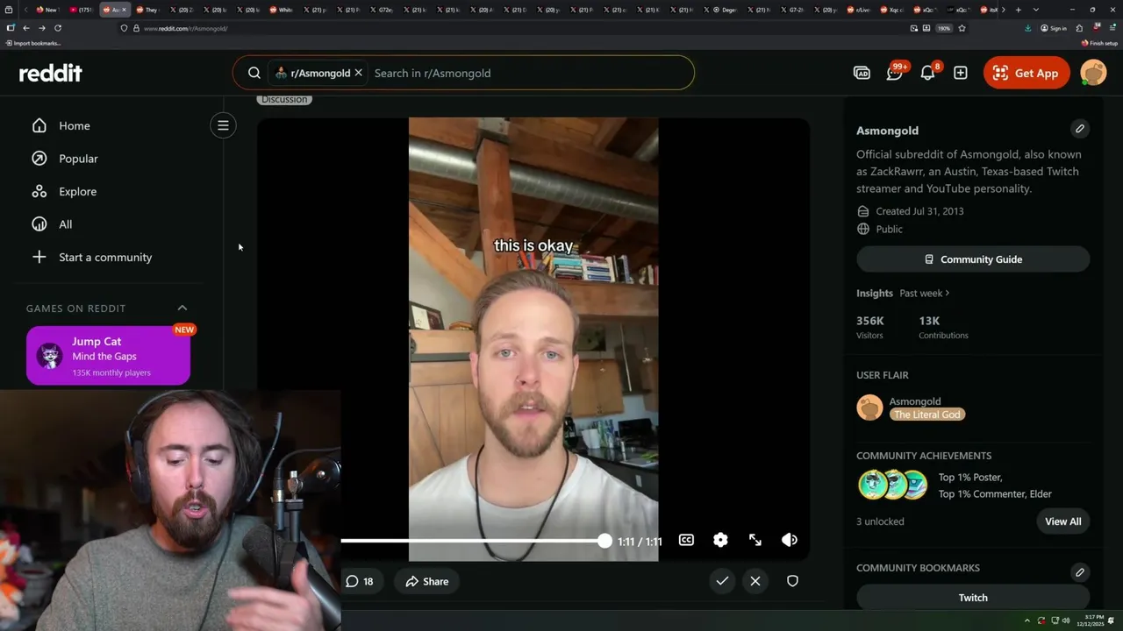1123x631 pixels.
Task: Enter fullscreen video mode
Action: (x=755, y=540)
